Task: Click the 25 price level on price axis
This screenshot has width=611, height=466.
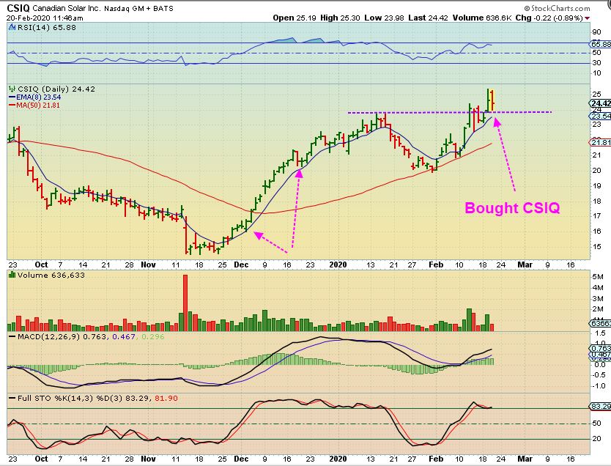Action: (x=596, y=95)
